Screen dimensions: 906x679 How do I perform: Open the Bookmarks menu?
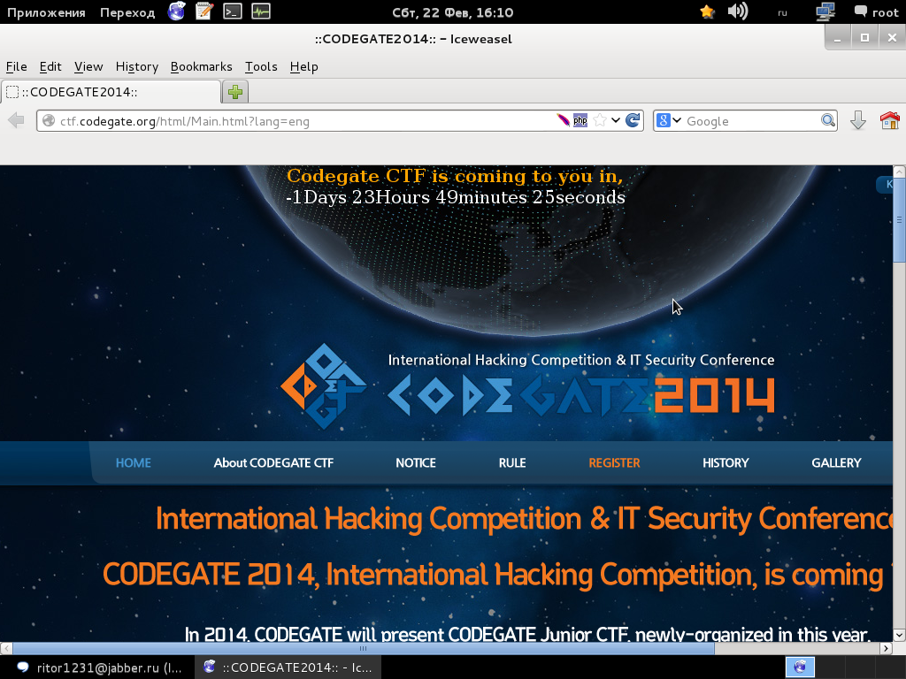[201, 66]
